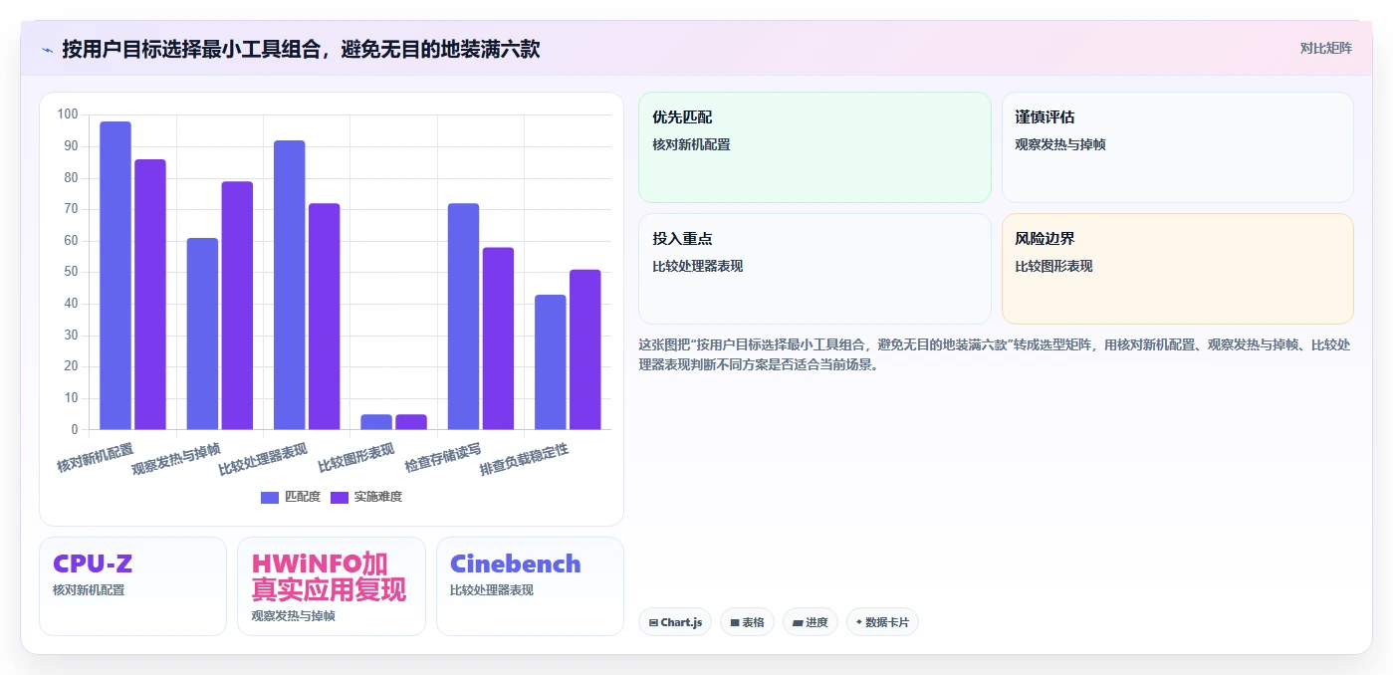Click the 实施难度 bar for 比较处理器表现

pos(325,317)
